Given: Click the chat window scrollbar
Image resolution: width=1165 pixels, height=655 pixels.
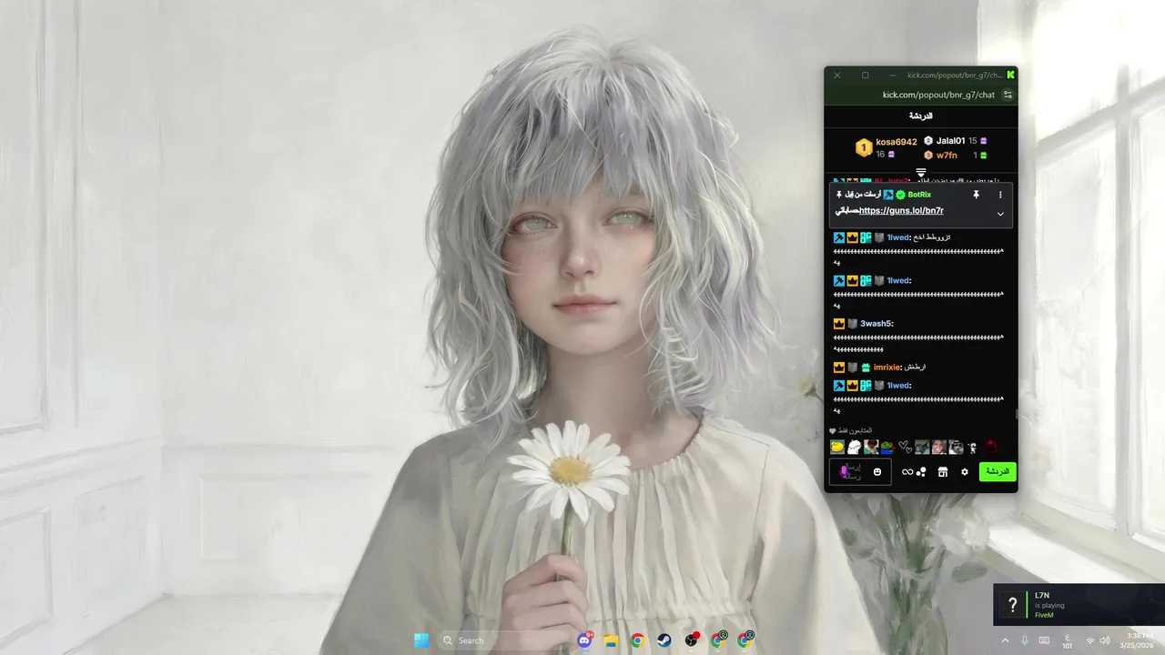Looking at the screenshot, I should coord(1016,414).
